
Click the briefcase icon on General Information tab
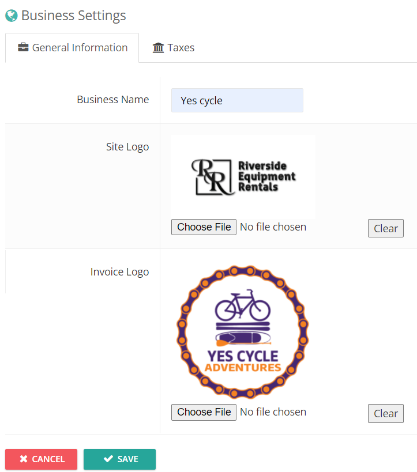click(x=23, y=47)
